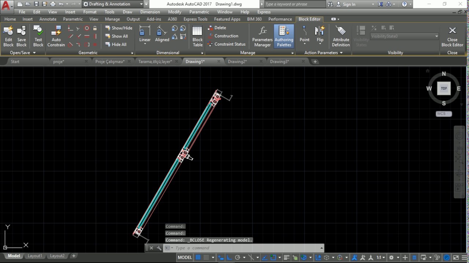Toggle Object Snap square icon in status bar

(x=273, y=258)
